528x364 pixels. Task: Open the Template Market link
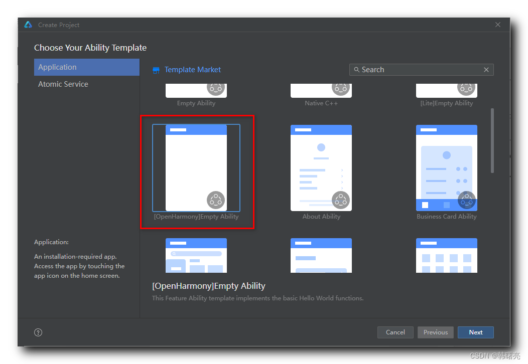tap(192, 70)
